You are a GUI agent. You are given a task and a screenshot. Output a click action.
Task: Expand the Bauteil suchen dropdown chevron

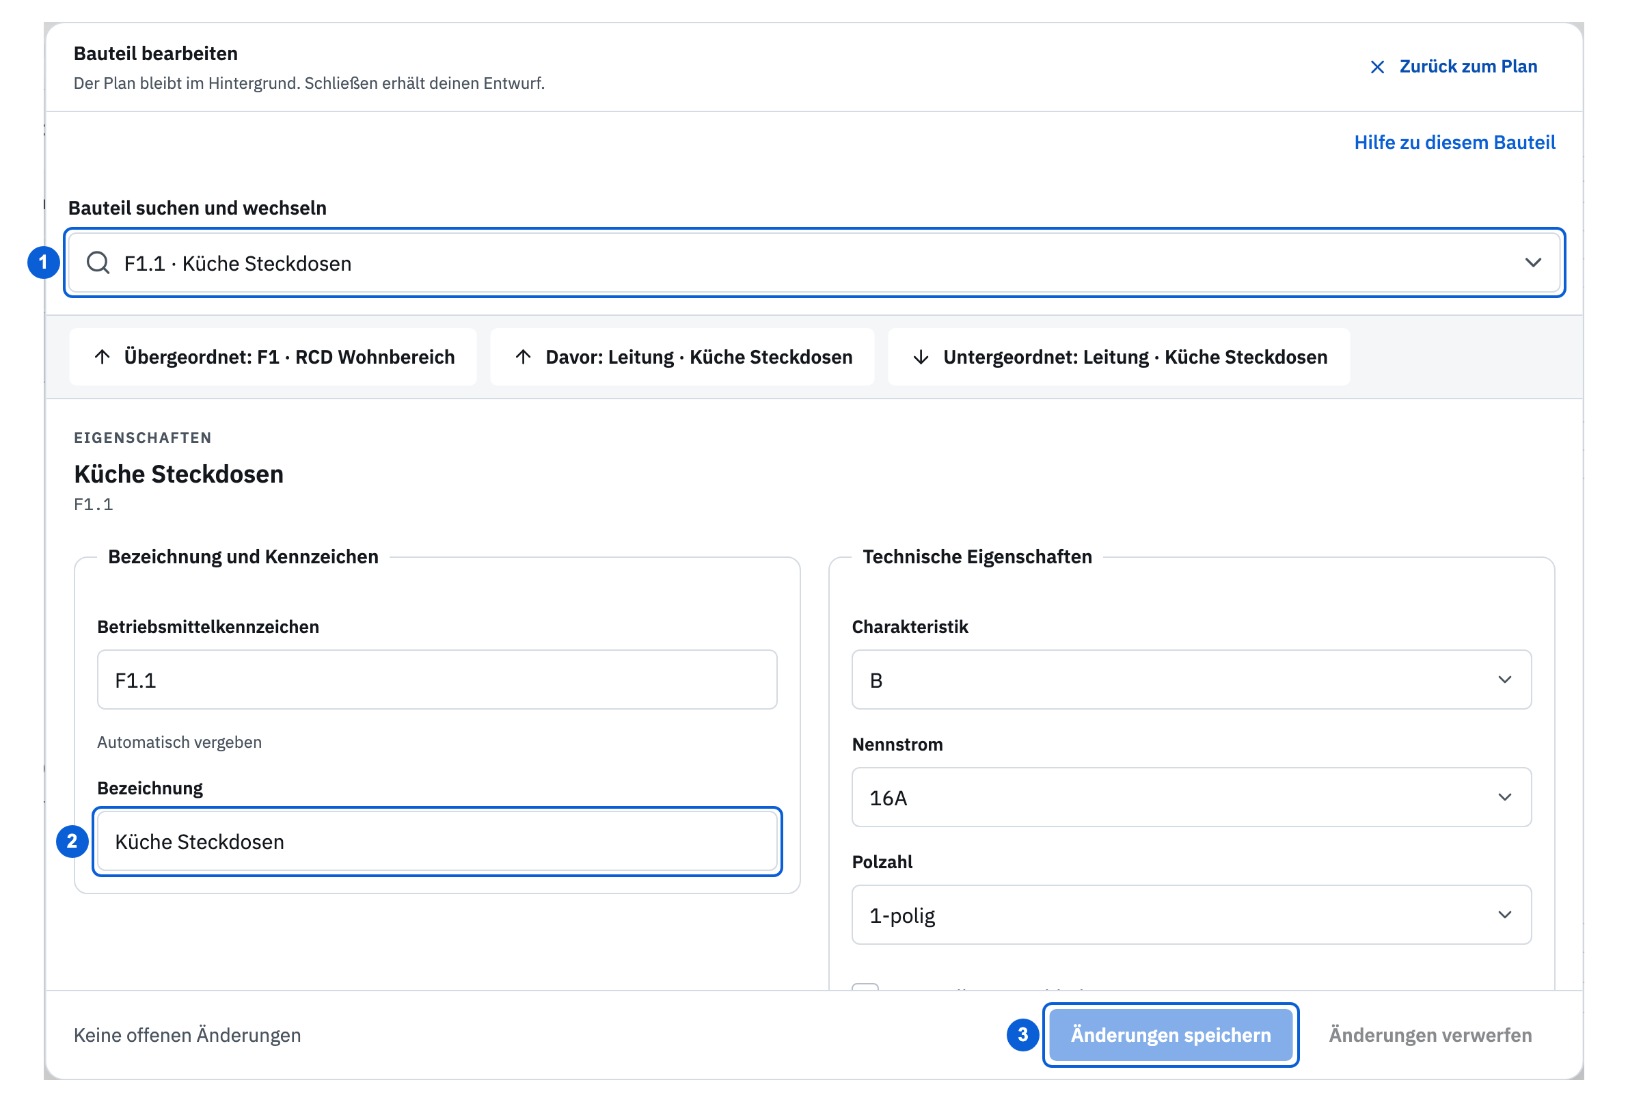1533,263
